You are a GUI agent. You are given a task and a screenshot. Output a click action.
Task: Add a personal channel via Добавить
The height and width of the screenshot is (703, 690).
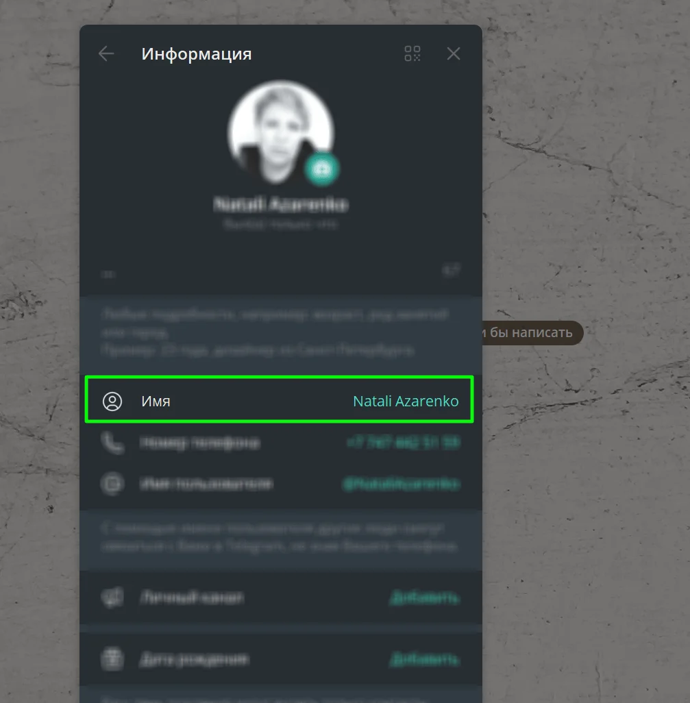coord(424,597)
